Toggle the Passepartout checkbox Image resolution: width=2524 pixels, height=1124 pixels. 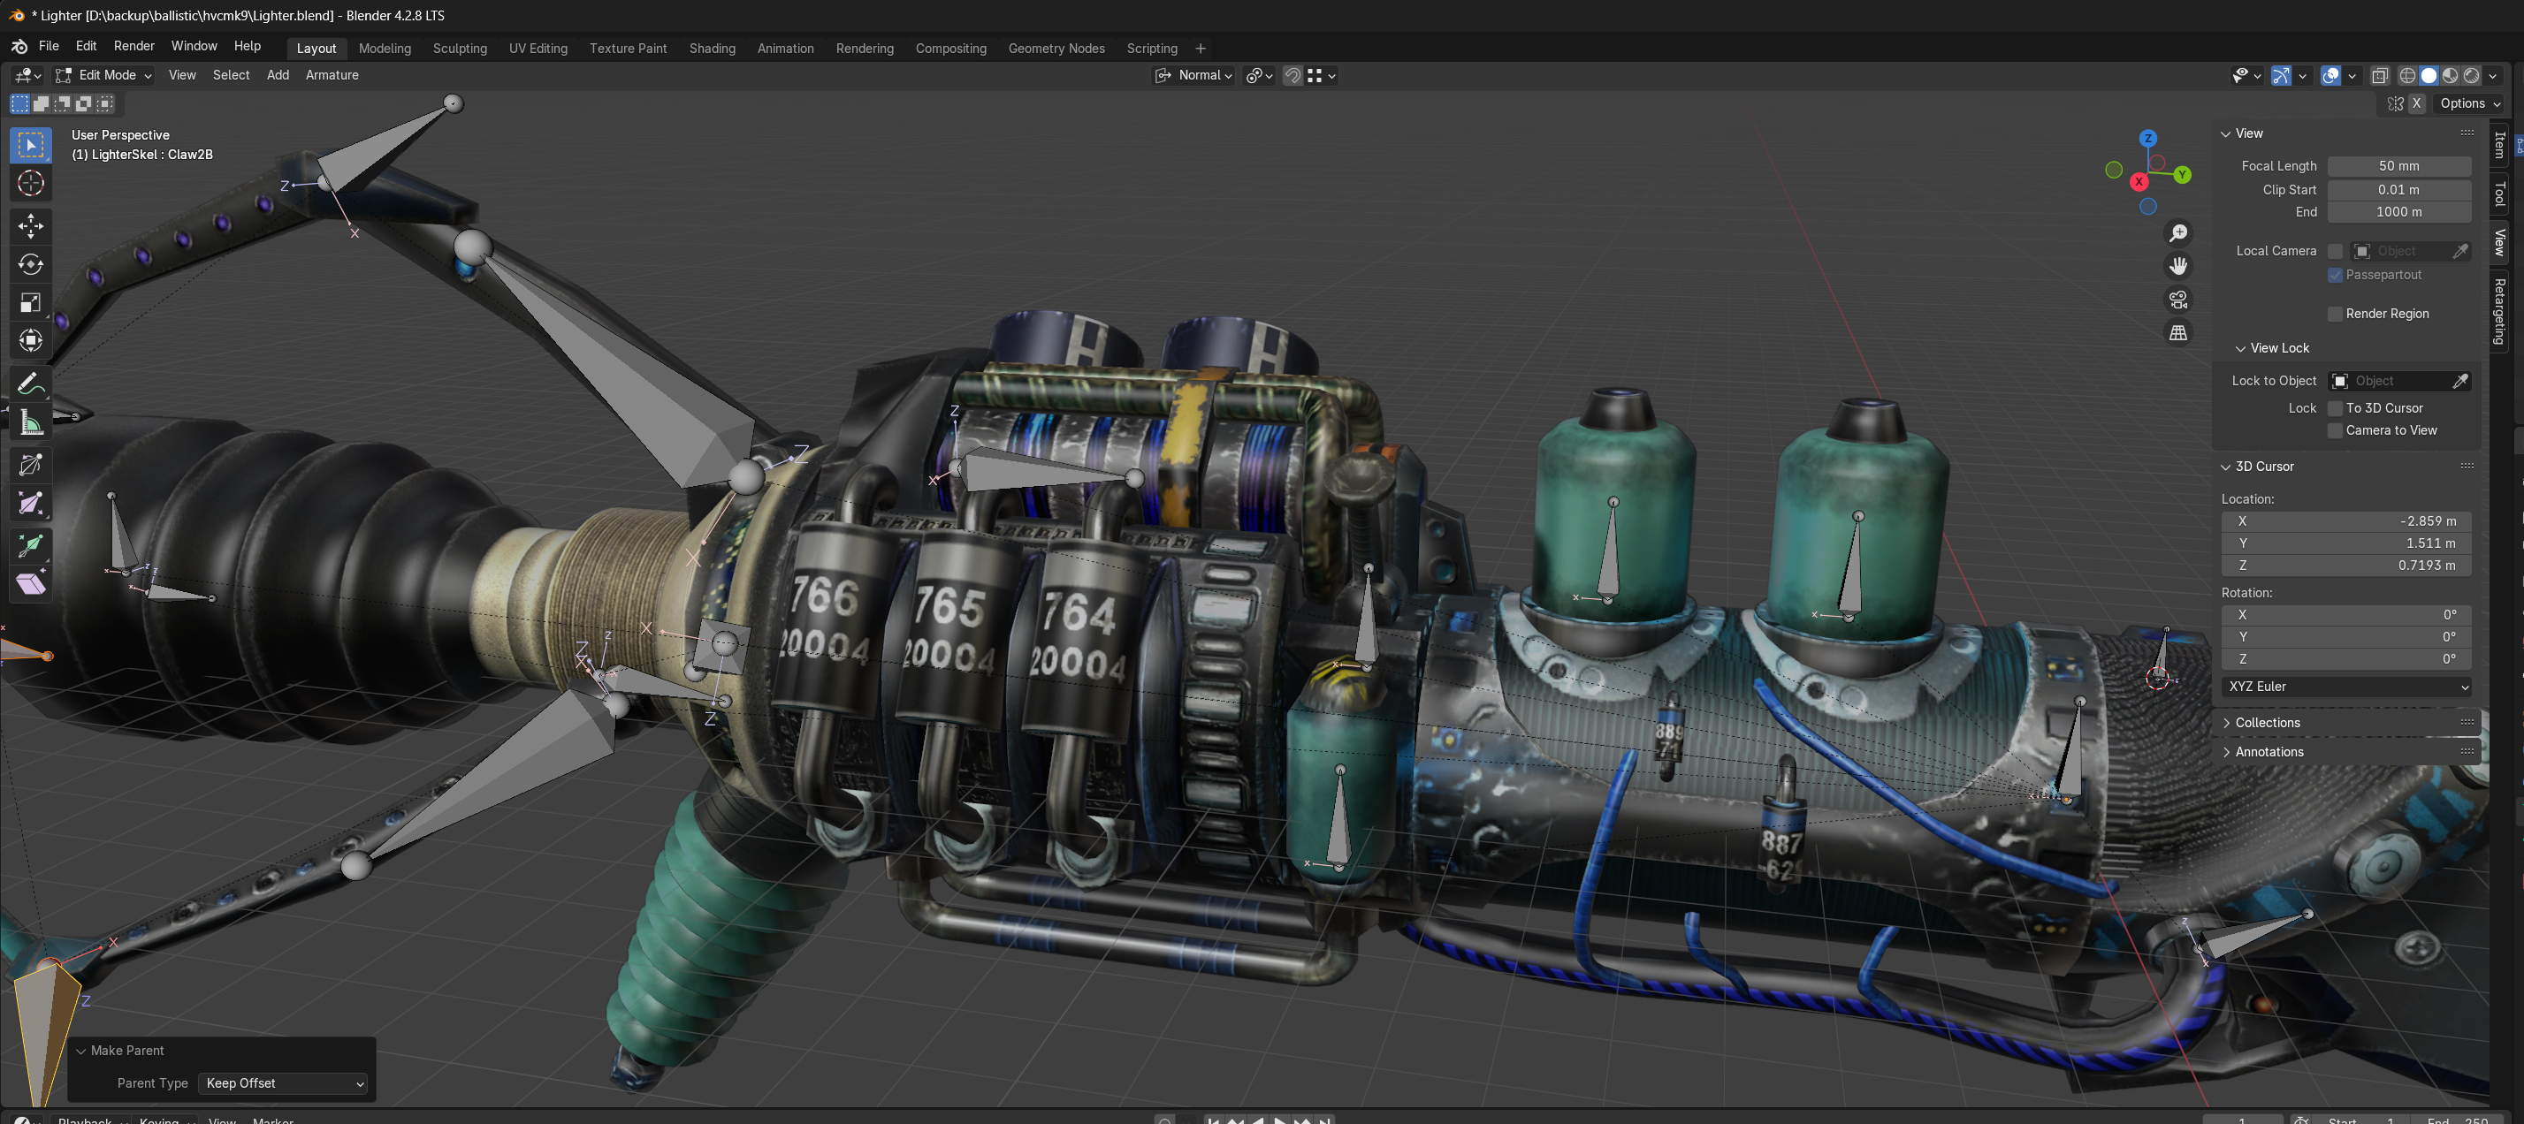pyautogui.click(x=2335, y=275)
